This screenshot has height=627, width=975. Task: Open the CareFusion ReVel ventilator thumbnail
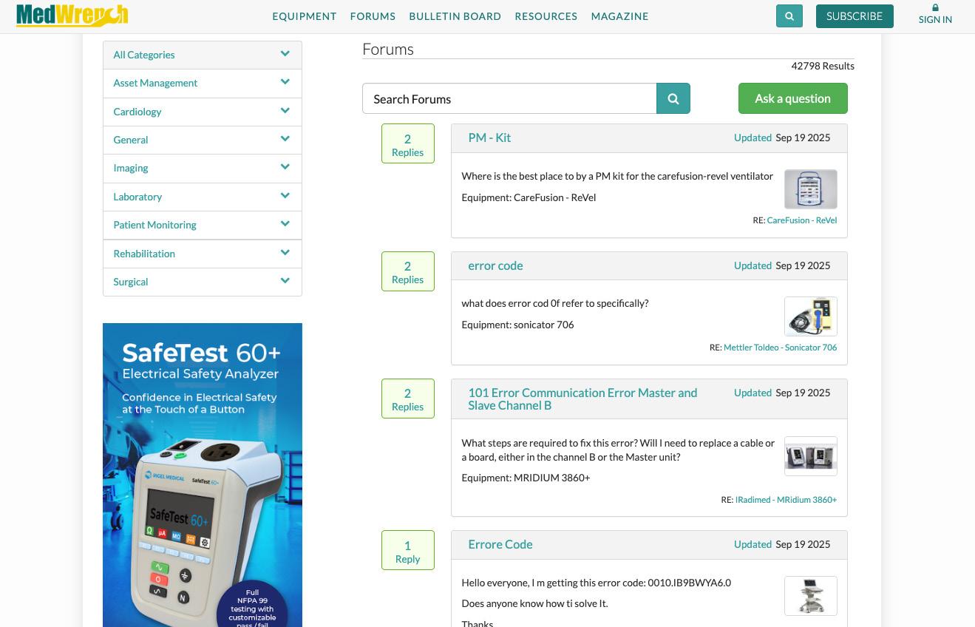(811, 189)
